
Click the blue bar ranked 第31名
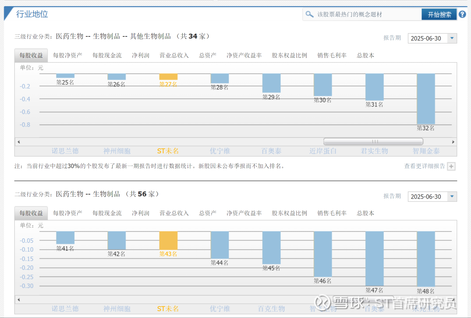pyautogui.click(x=374, y=87)
